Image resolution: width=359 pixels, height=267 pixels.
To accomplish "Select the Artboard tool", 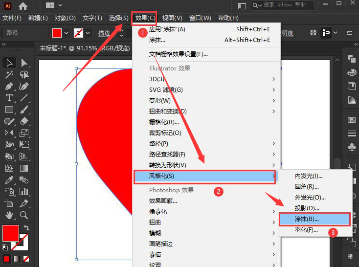I will click(x=9, y=203).
